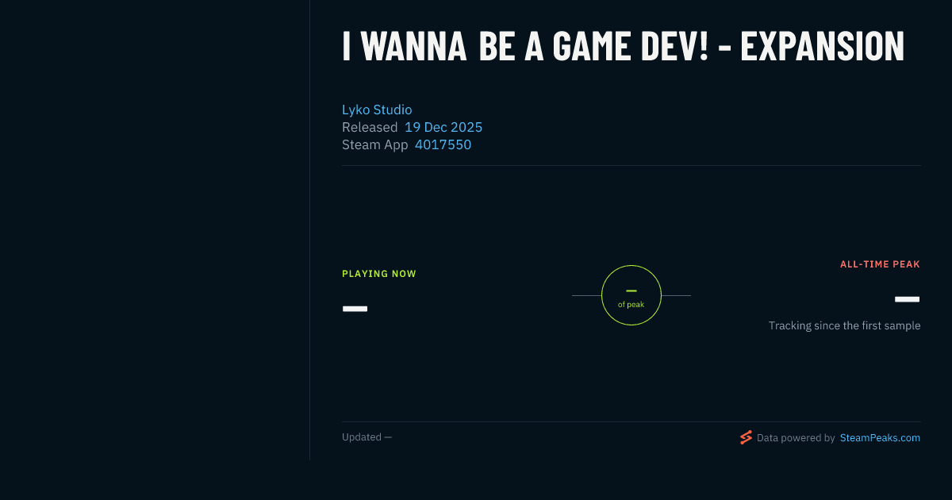Select the 19 Dec 2025 release date
The image size is (952, 500).
[x=443, y=127]
